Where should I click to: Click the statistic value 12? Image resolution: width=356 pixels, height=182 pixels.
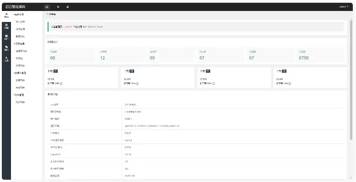[x=102, y=58]
